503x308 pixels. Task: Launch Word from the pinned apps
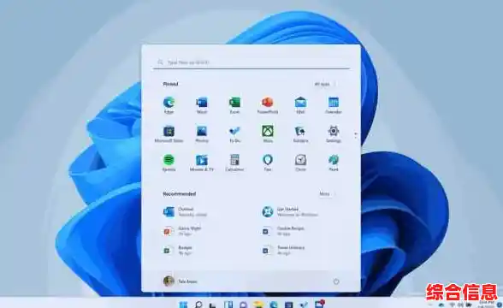[x=202, y=105]
